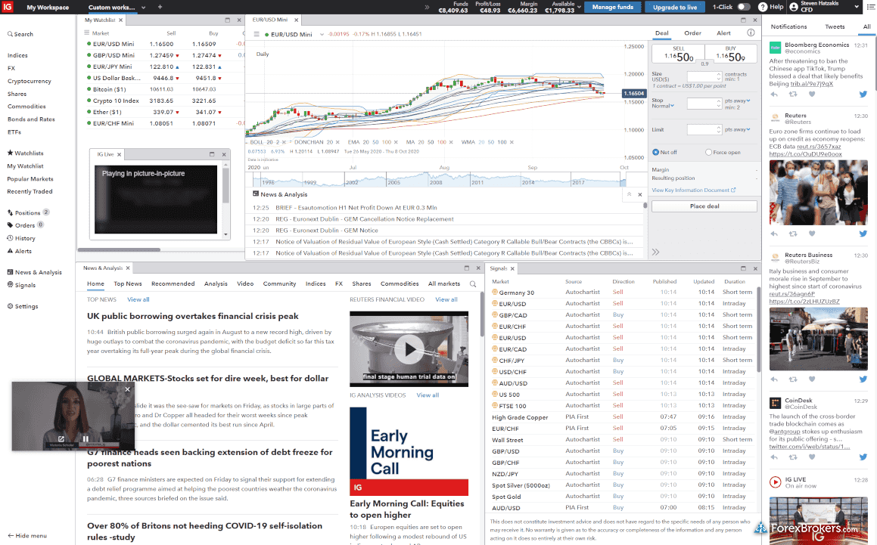Click the Upgrade to live button

point(675,8)
